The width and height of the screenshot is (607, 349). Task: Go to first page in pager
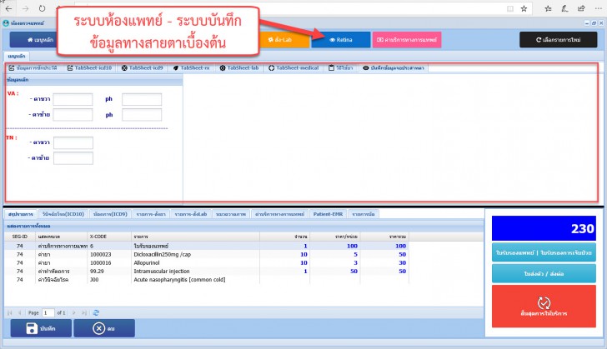10,312
